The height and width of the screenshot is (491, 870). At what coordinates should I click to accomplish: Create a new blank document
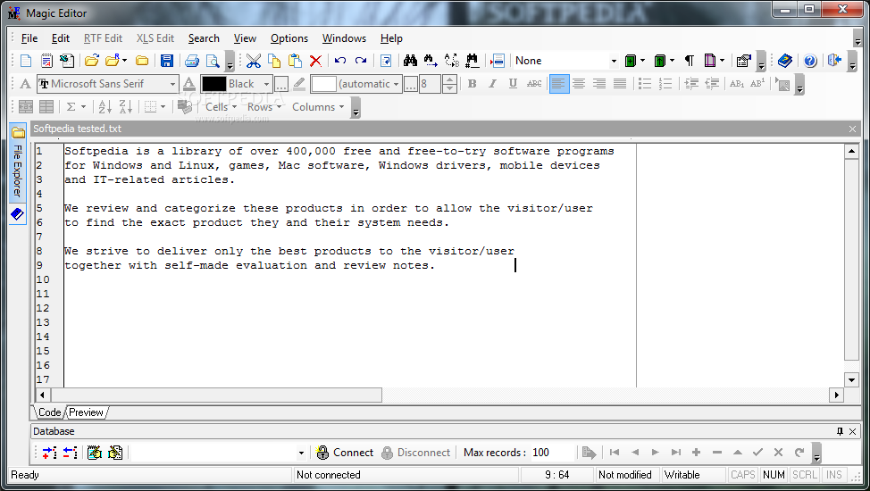[26, 61]
